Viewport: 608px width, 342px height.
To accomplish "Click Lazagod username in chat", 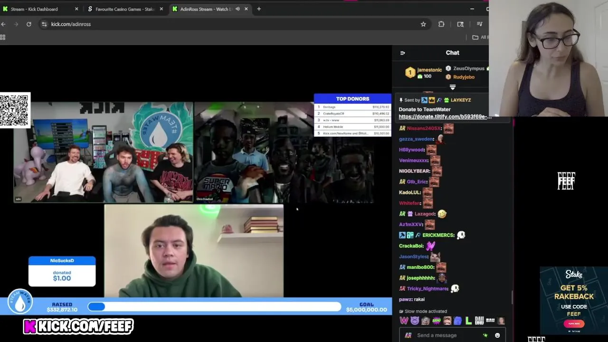I will click(425, 214).
